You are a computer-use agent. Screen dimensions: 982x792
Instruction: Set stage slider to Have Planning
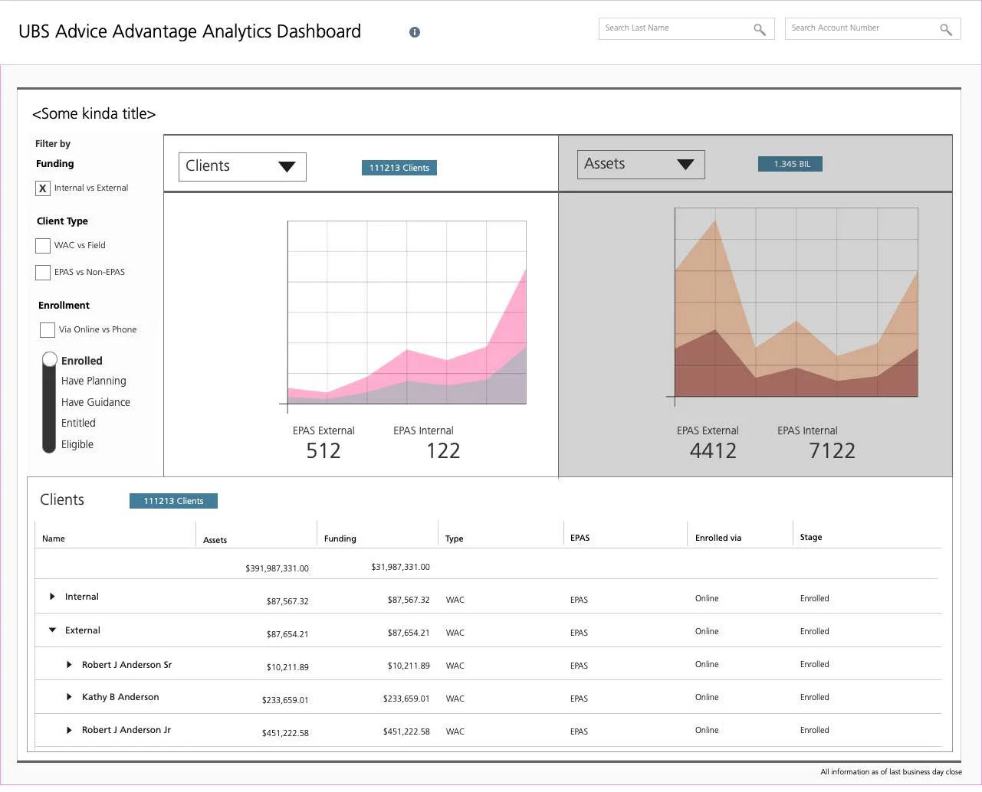(94, 381)
